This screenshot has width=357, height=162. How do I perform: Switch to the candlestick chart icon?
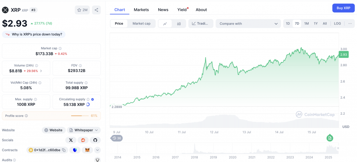tap(179, 24)
